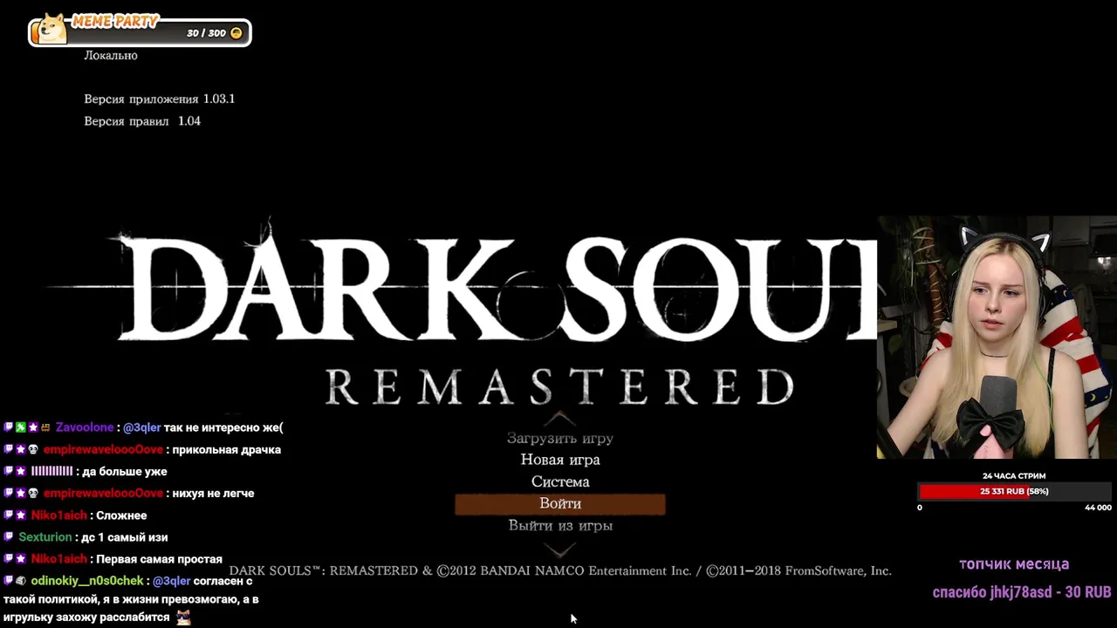Click the 44 000 goal amount label
This screenshot has width=1117, height=628.
tap(1098, 508)
